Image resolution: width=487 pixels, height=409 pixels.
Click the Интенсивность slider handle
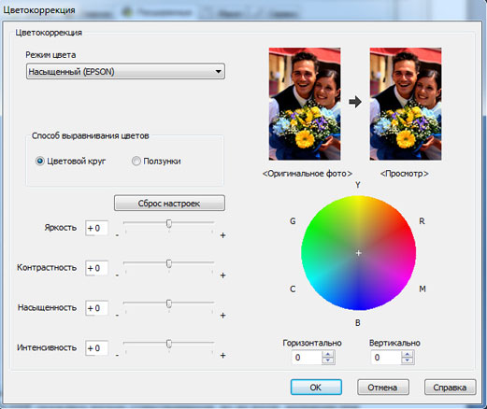coord(169,344)
